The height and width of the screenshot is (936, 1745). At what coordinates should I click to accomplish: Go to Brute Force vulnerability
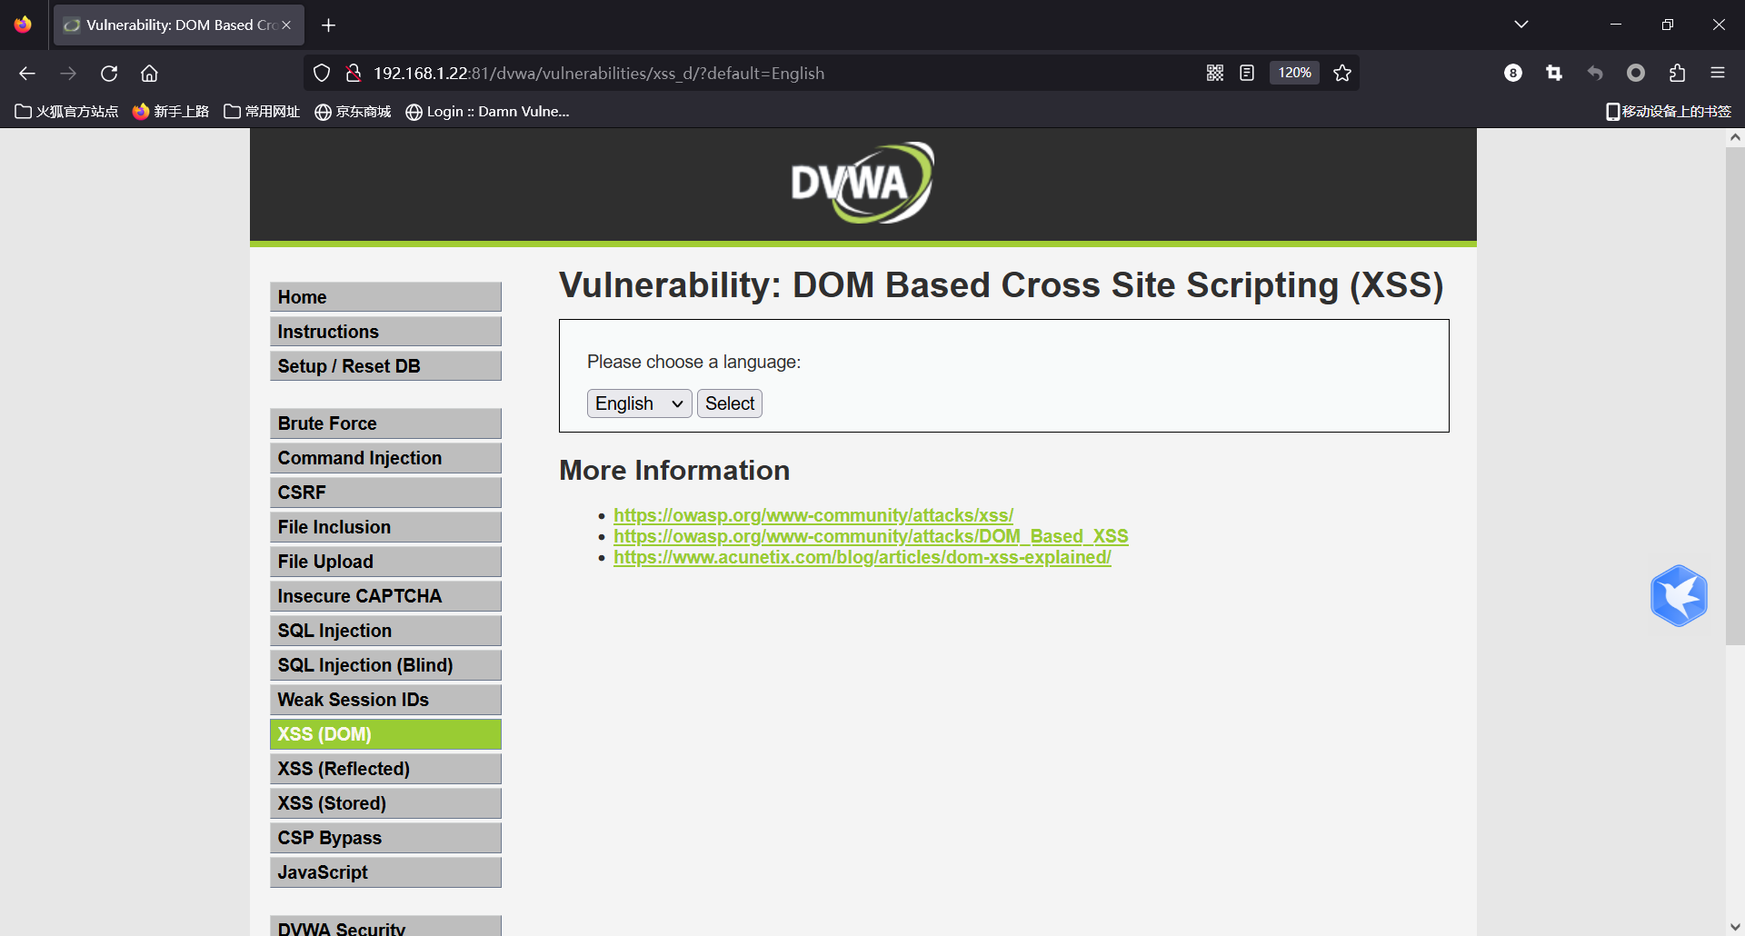point(385,423)
